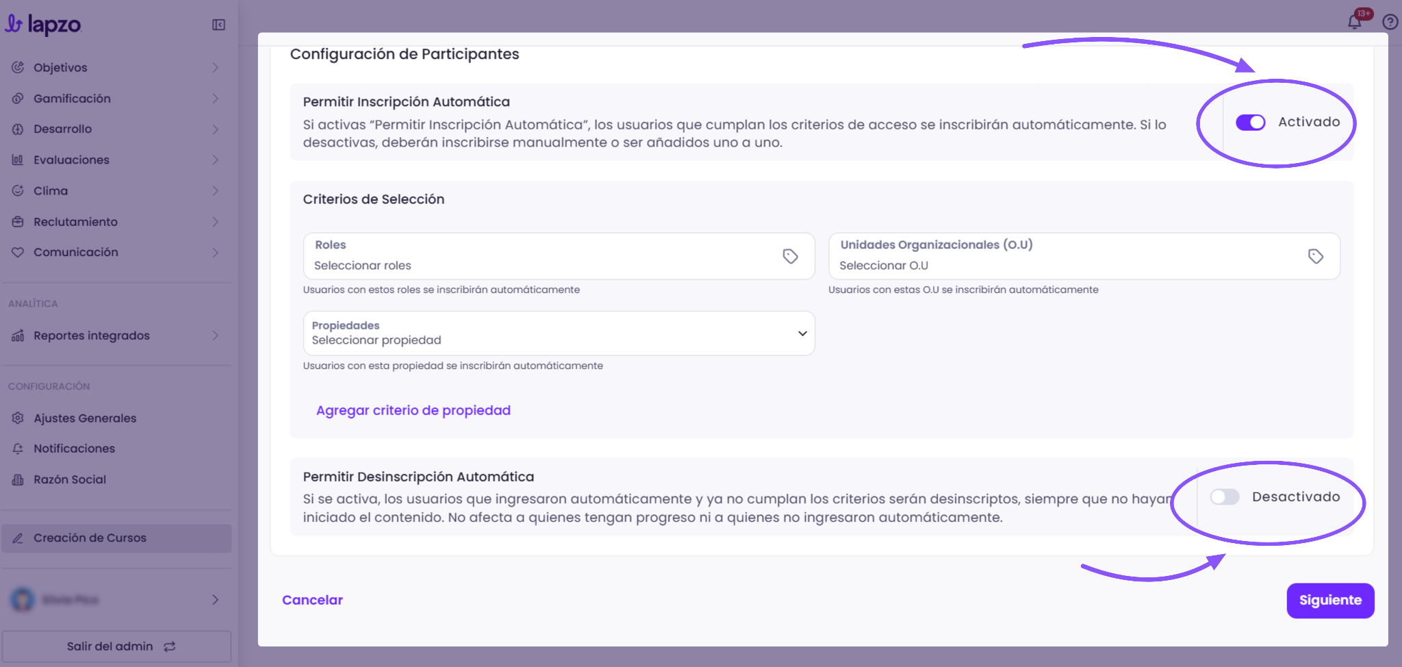Click the notification count badge
Viewport: 1402px width, 667px height.
[1364, 13]
